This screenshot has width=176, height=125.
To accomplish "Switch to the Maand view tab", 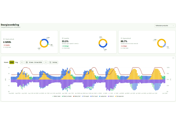I will (x=6, y=63).
